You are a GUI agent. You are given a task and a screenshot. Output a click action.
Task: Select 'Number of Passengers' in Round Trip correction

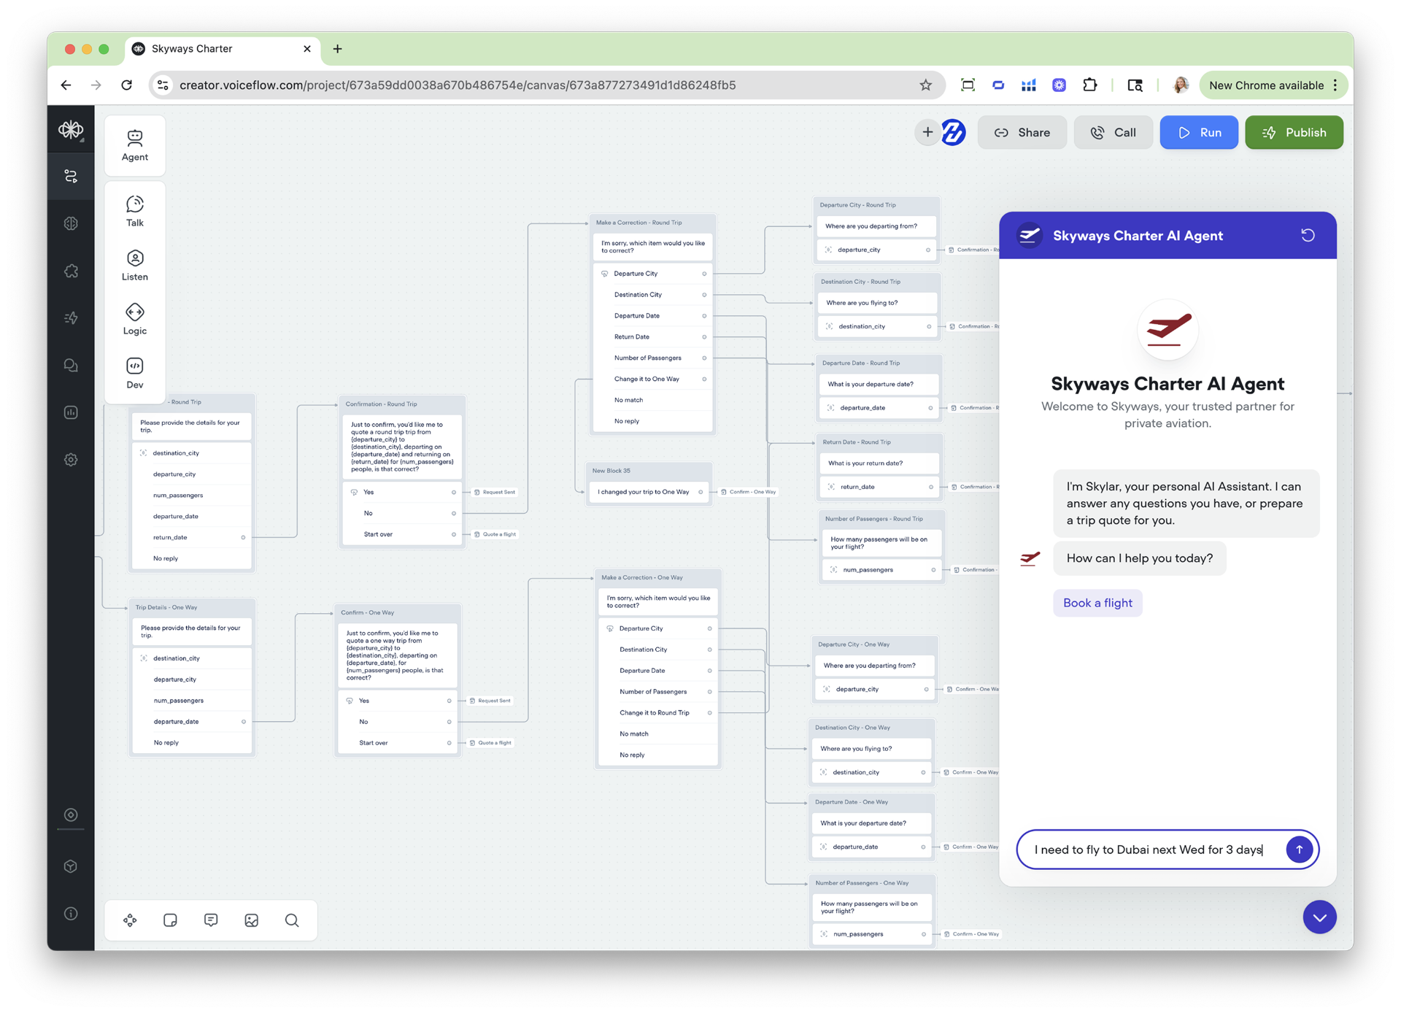click(653, 358)
